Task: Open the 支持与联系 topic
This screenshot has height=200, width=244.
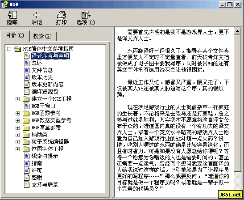Action: coord(45,185)
